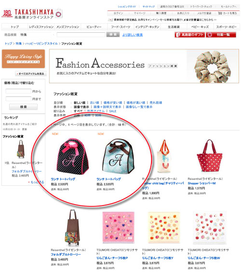Open the cart via cart icon

coord(220,14)
